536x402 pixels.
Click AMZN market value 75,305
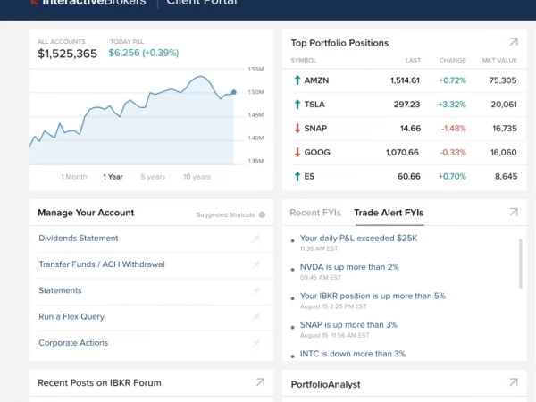(x=503, y=80)
